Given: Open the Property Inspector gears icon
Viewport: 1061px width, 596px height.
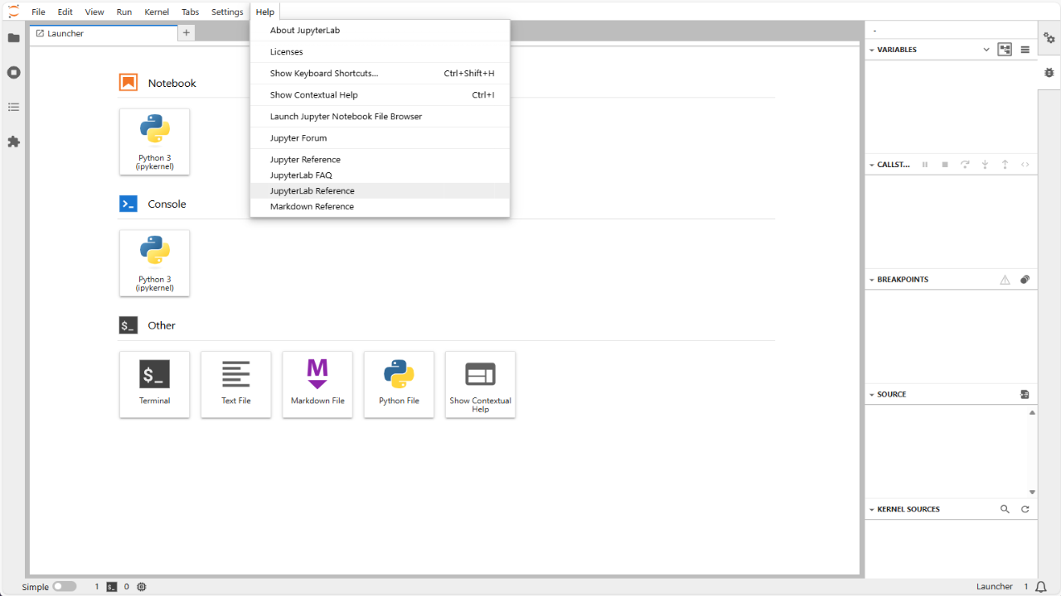Looking at the screenshot, I should coord(1049,38).
